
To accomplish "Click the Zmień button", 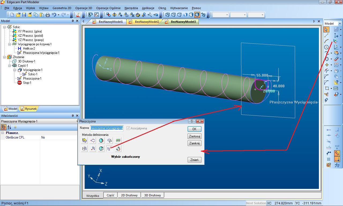I will click(194, 160).
